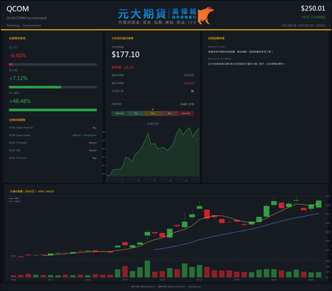Viewport: 332px width, 291px height.
Task: Click the 04-27 date axis label
Action: (125, 280)
